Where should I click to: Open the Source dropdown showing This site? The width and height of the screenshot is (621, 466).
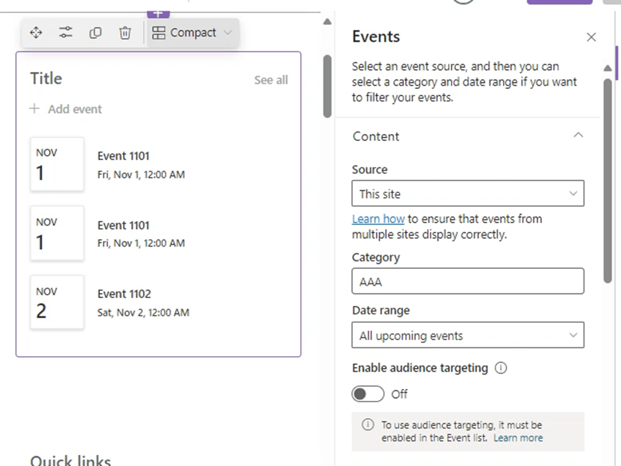click(x=468, y=194)
